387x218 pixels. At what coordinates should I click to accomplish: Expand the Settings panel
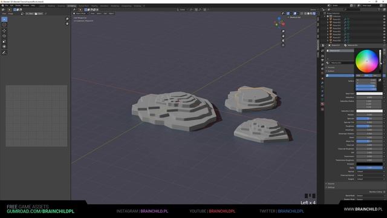click(x=331, y=187)
